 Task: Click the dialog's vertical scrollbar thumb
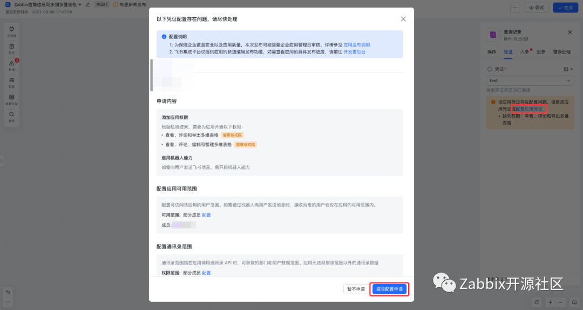[x=152, y=75]
